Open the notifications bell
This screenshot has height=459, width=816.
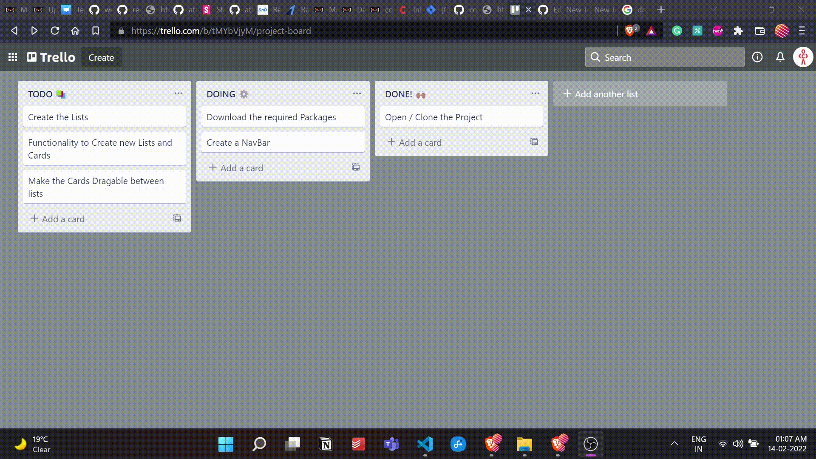[780, 57]
